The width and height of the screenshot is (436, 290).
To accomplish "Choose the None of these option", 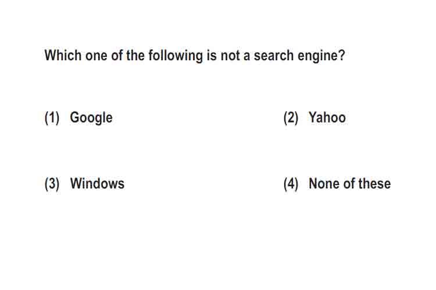I will (350, 183).
